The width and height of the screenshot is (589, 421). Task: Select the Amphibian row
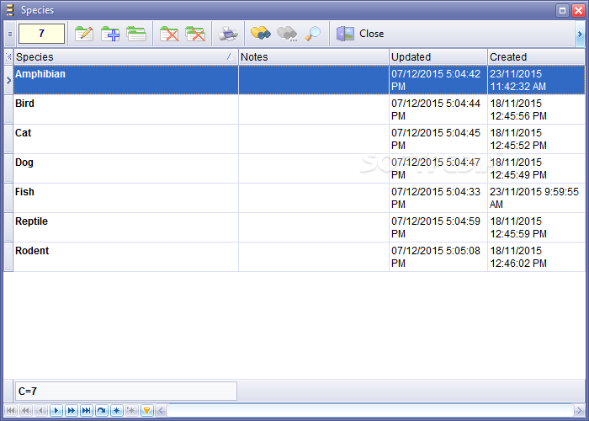coord(299,80)
